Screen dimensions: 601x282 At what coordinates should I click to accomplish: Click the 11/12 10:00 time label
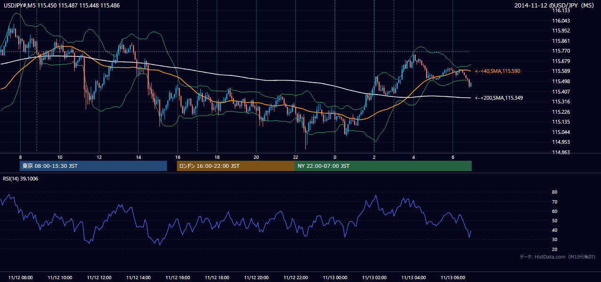click(x=60, y=278)
